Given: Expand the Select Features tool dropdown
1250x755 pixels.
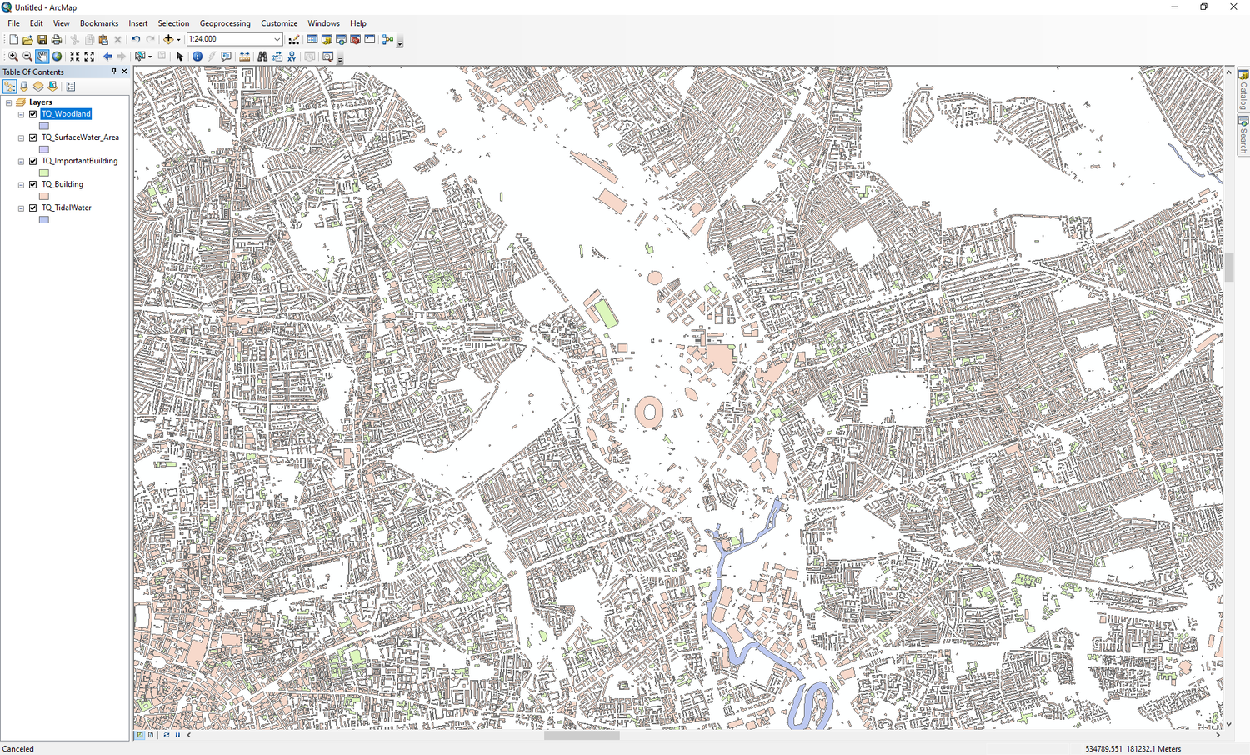Looking at the screenshot, I should click(x=150, y=57).
